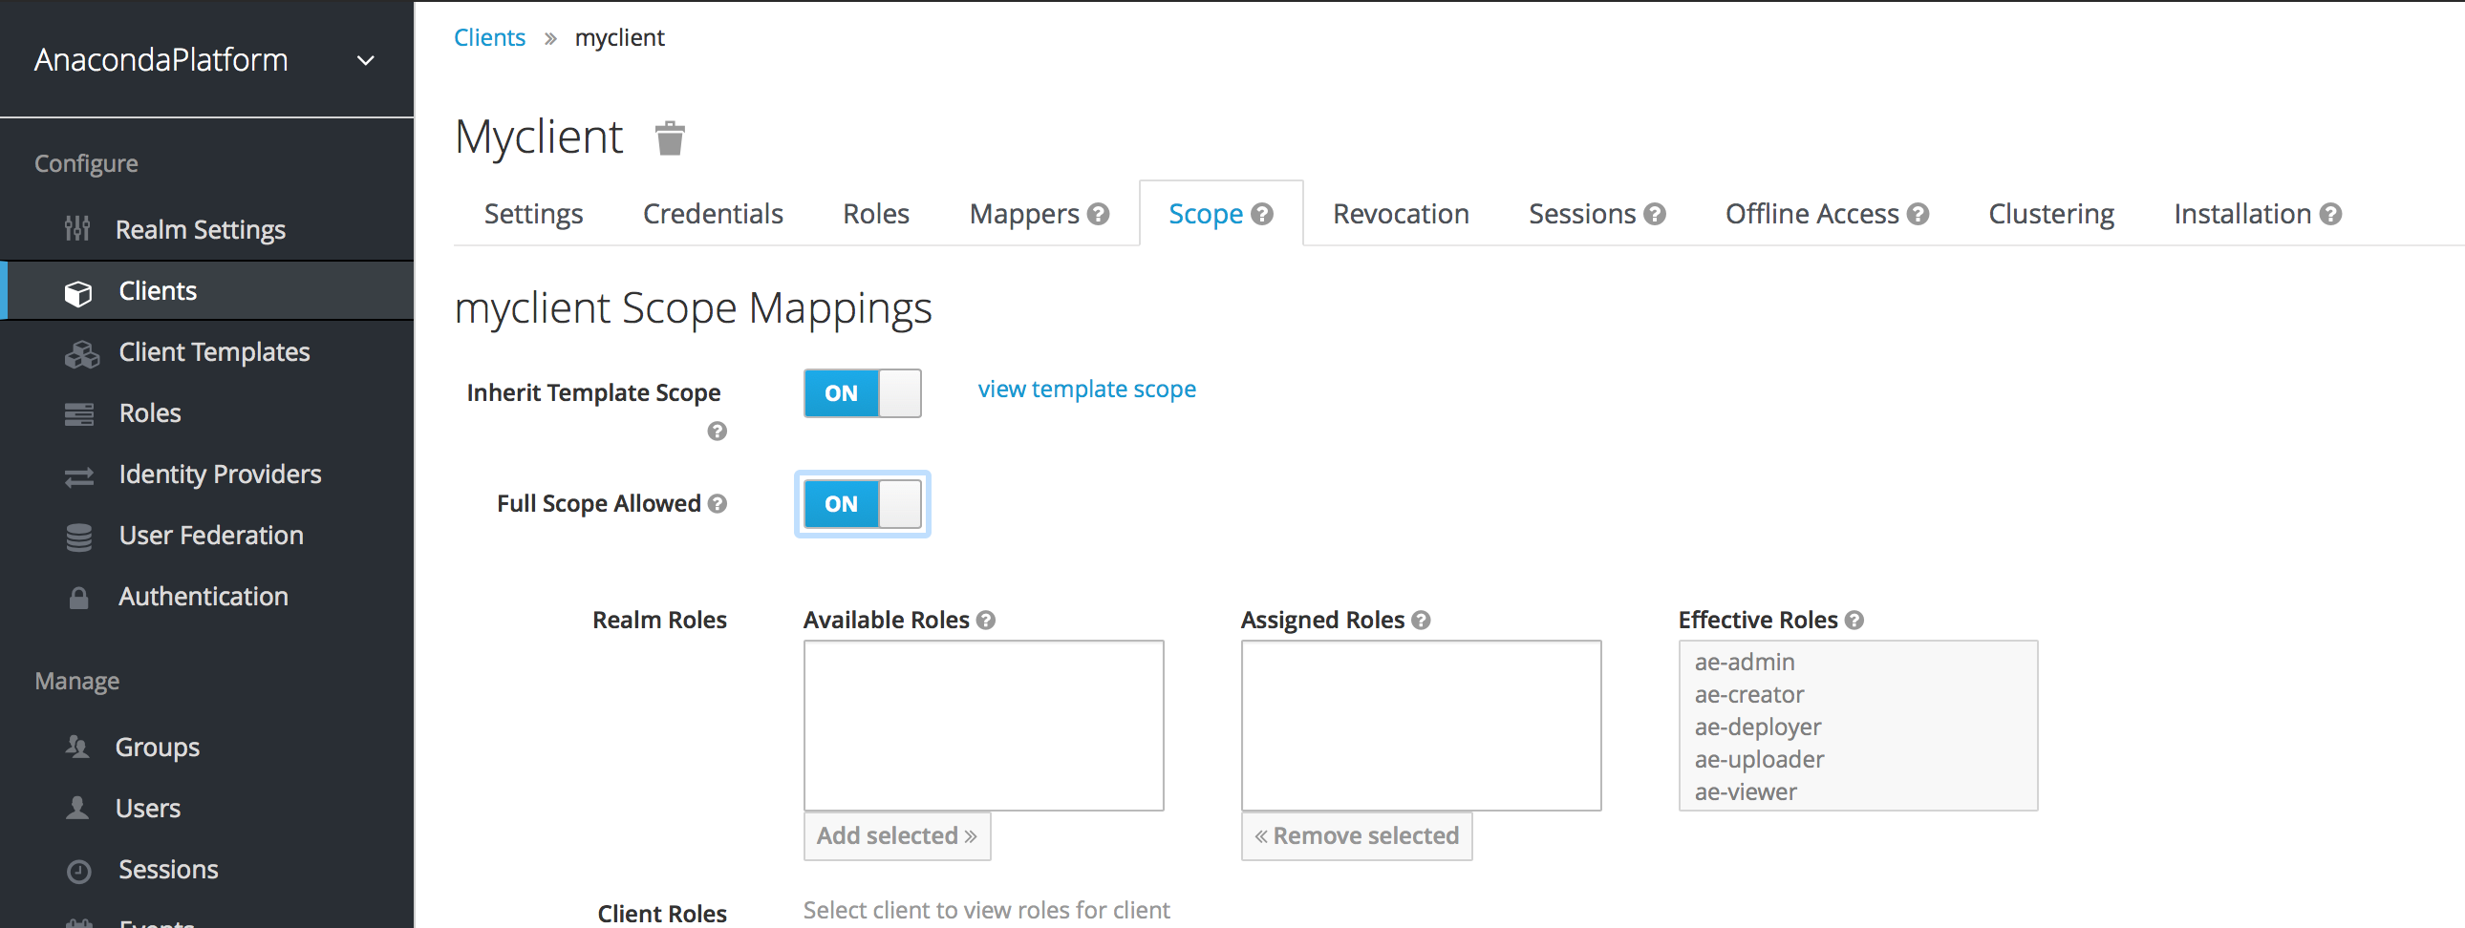
Task: Select ae-admin in Effective Roles list
Action: 1745,662
